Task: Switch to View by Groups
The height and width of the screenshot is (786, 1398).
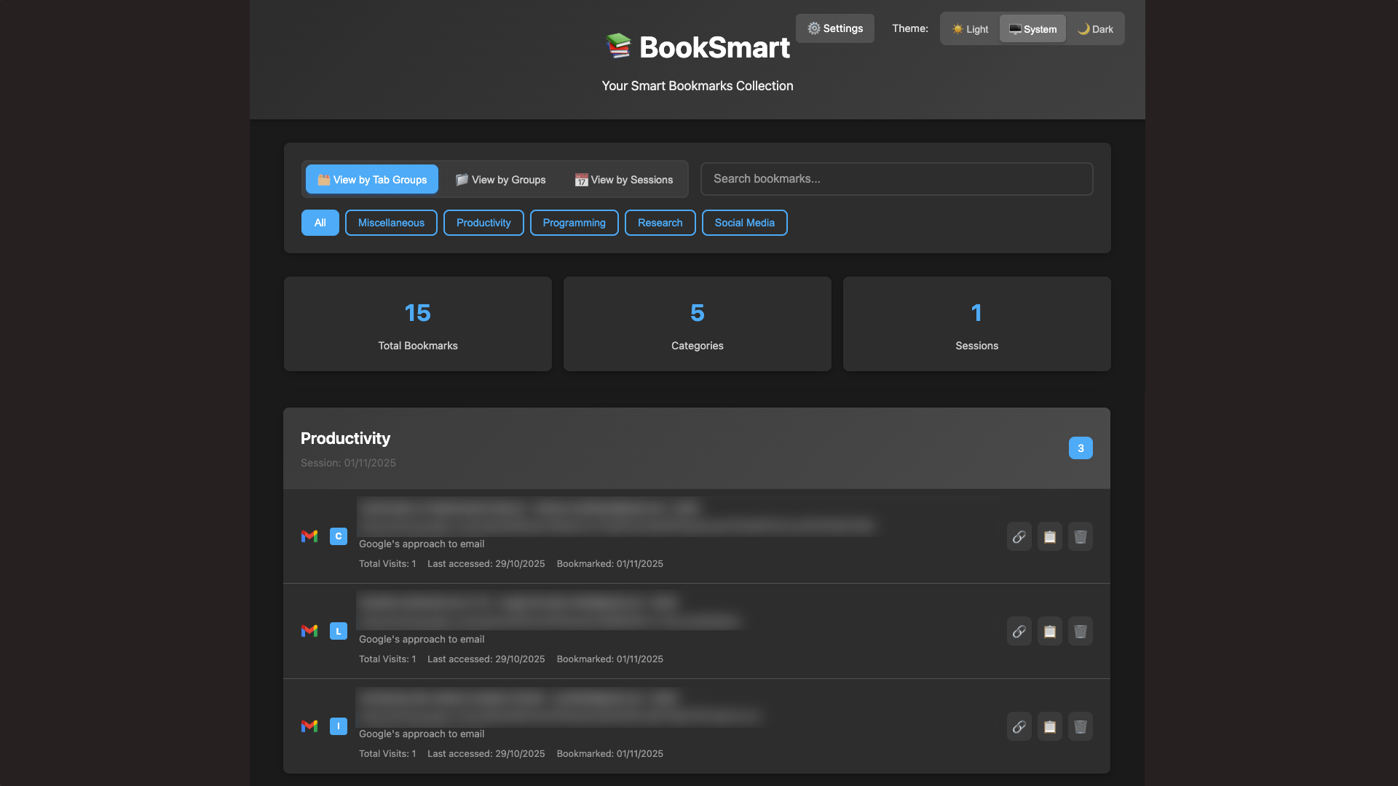Action: [x=501, y=180]
